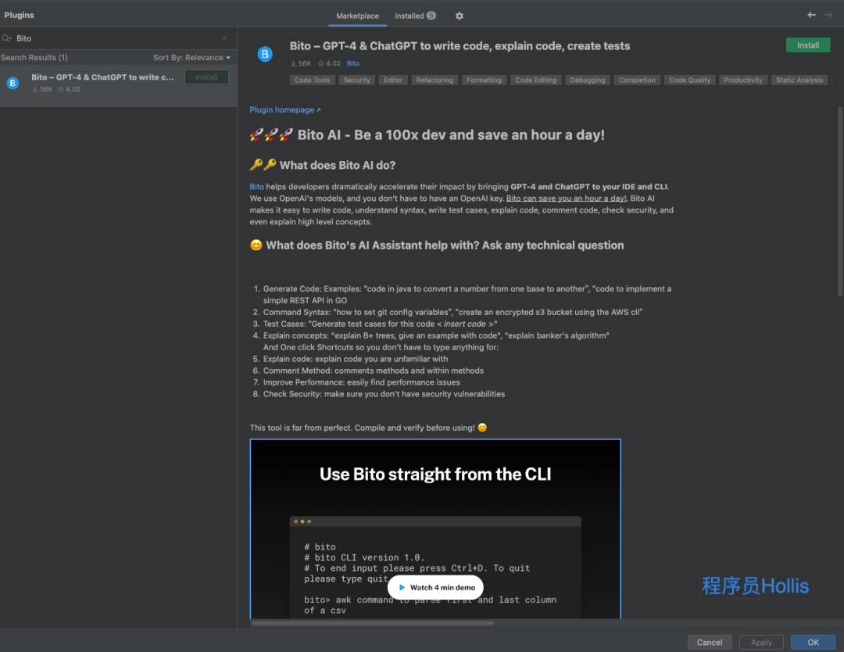
Task: Select the Formatting tag
Action: (x=484, y=81)
